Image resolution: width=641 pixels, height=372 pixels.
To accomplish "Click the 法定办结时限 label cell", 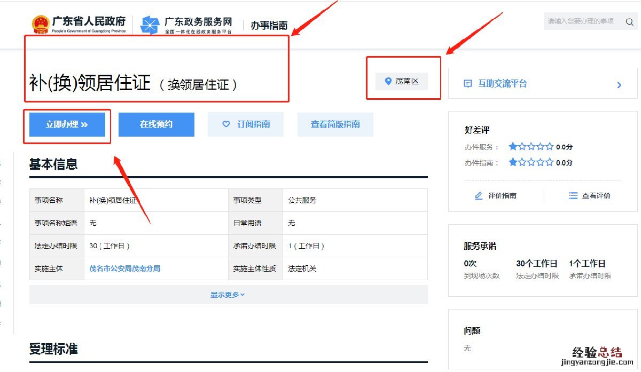I will click(56, 246).
